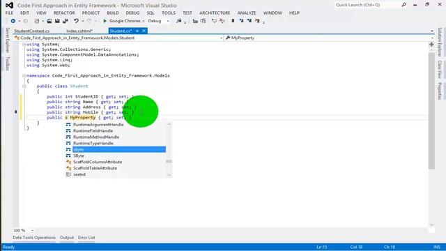Click into the Quick Launch search field
446x251 pixels.
click(x=367, y=5)
